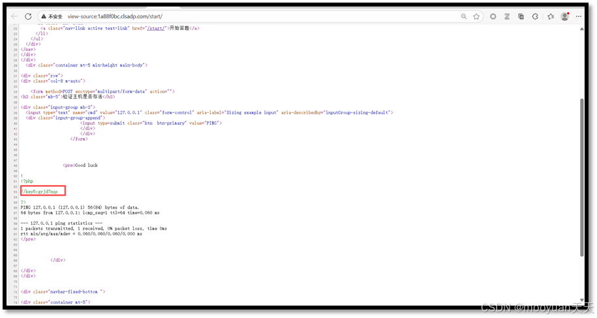Open the favorites list icon
The width and height of the screenshot is (597, 318).
pos(551,16)
